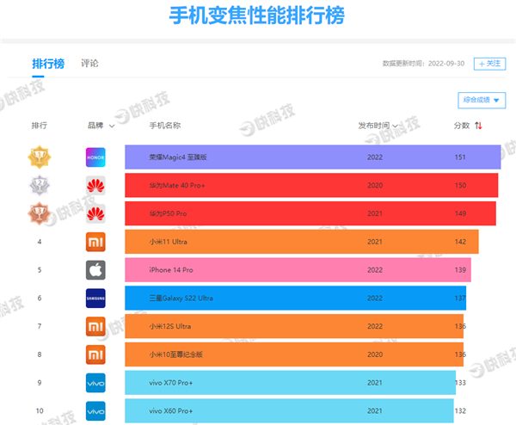Open the 评论 tab
The width and height of the screenshot is (516, 425).
click(x=89, y=63)
